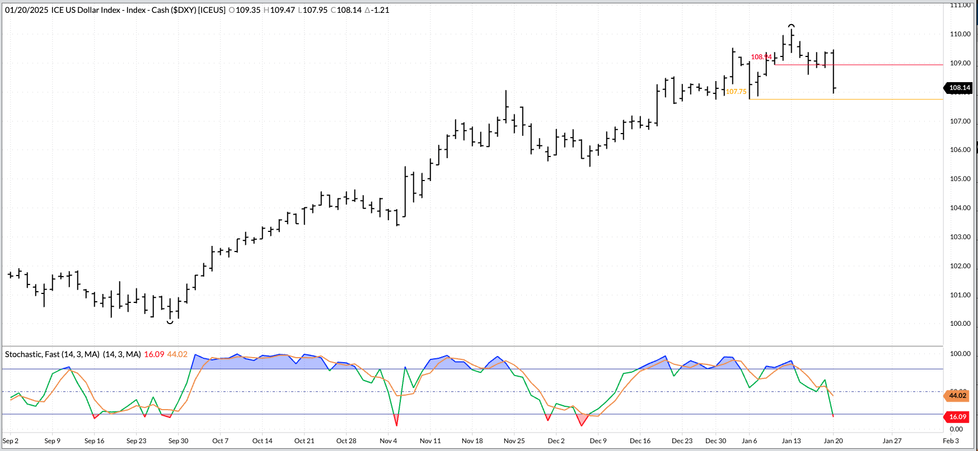Click the 108.14 last price tag
Viewport: 978px width, 451px height.
coord(959,88)
